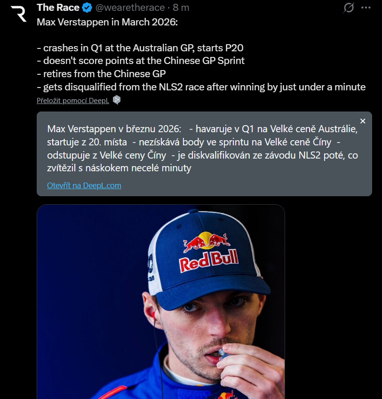Viewport: 382px width, 399px height.
Task: Click "Přeložit pomocí DeepL" translate link
Action: [73, 100]
